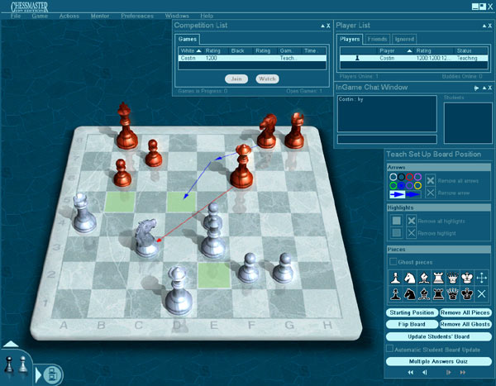This screenshot has width=496, height=386.
Task: Open the File menu
Action: point(16,16)
